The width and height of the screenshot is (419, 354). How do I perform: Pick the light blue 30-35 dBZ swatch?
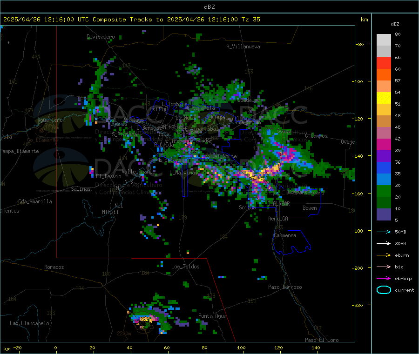click(384, 180)
